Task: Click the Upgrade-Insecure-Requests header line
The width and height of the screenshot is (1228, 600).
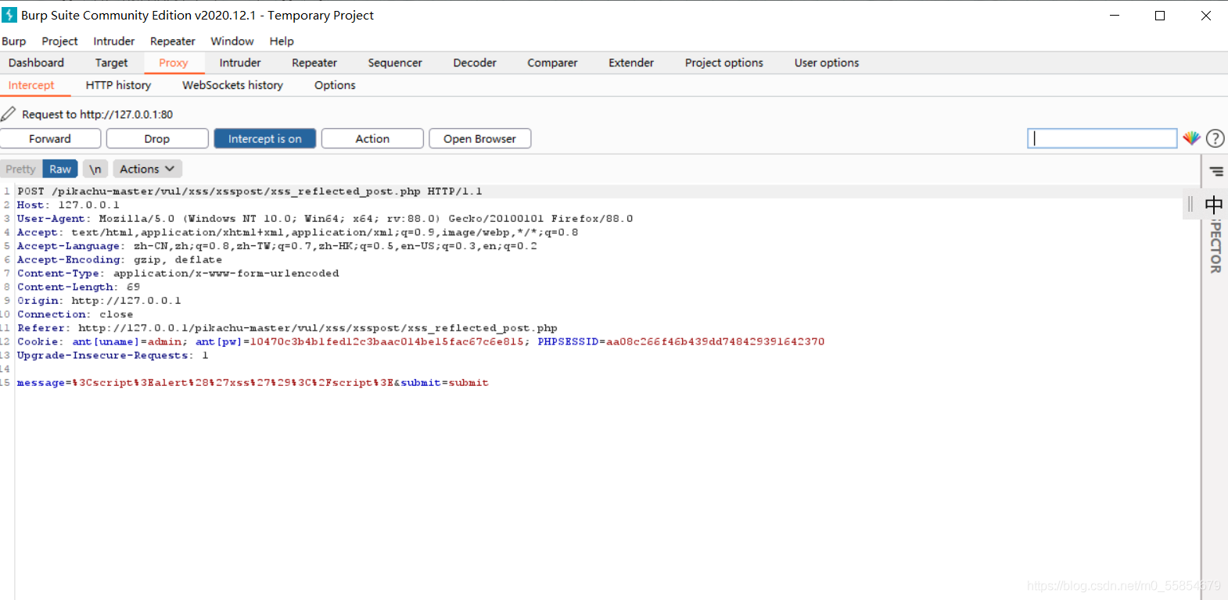Action: pos(113,355)
